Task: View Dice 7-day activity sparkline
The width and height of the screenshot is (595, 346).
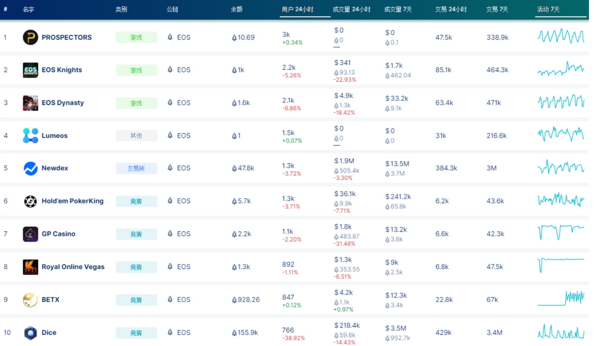Action: [x=561, y=331]
